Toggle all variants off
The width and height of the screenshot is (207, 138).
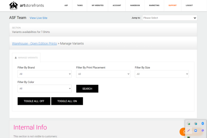[34, 101]
